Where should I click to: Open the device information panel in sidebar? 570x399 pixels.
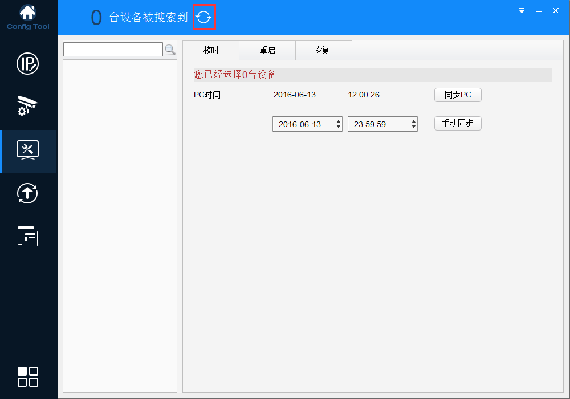coord(28,236)
